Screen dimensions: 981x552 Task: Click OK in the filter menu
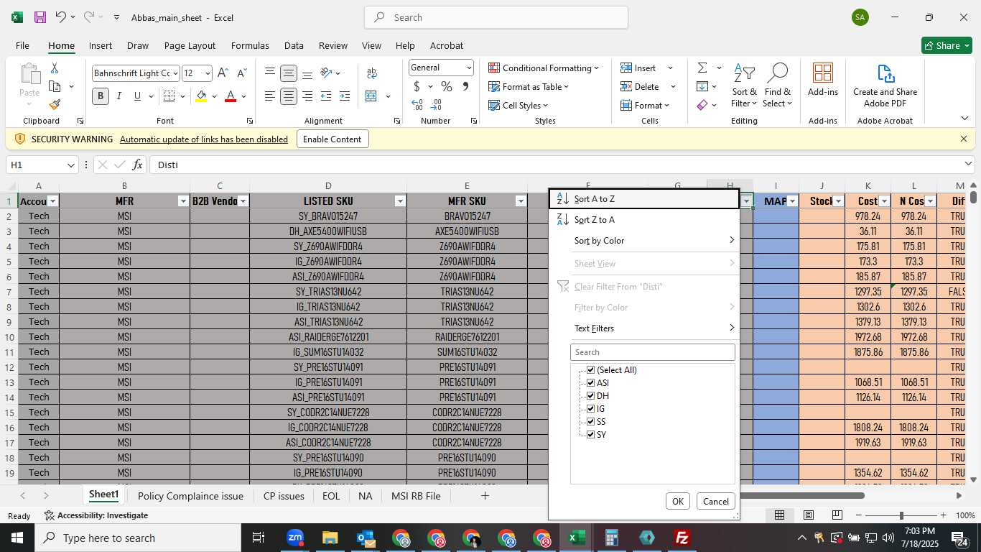click(x=677, y=502)
